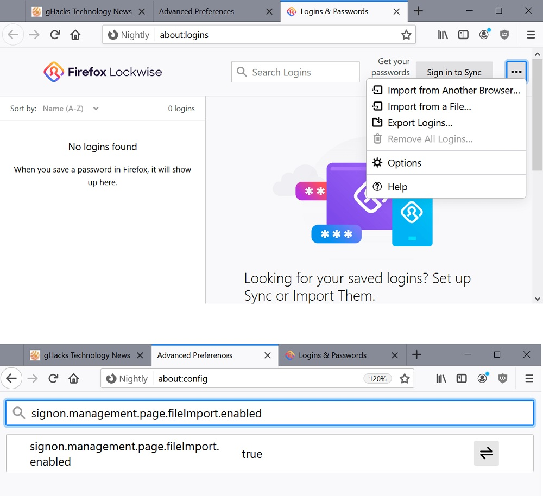Click the signon.management.page.fileImport.enabled preference name

pos(125,454)
